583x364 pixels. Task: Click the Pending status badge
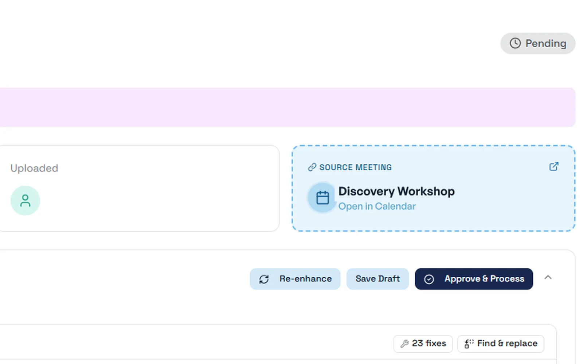538,44
